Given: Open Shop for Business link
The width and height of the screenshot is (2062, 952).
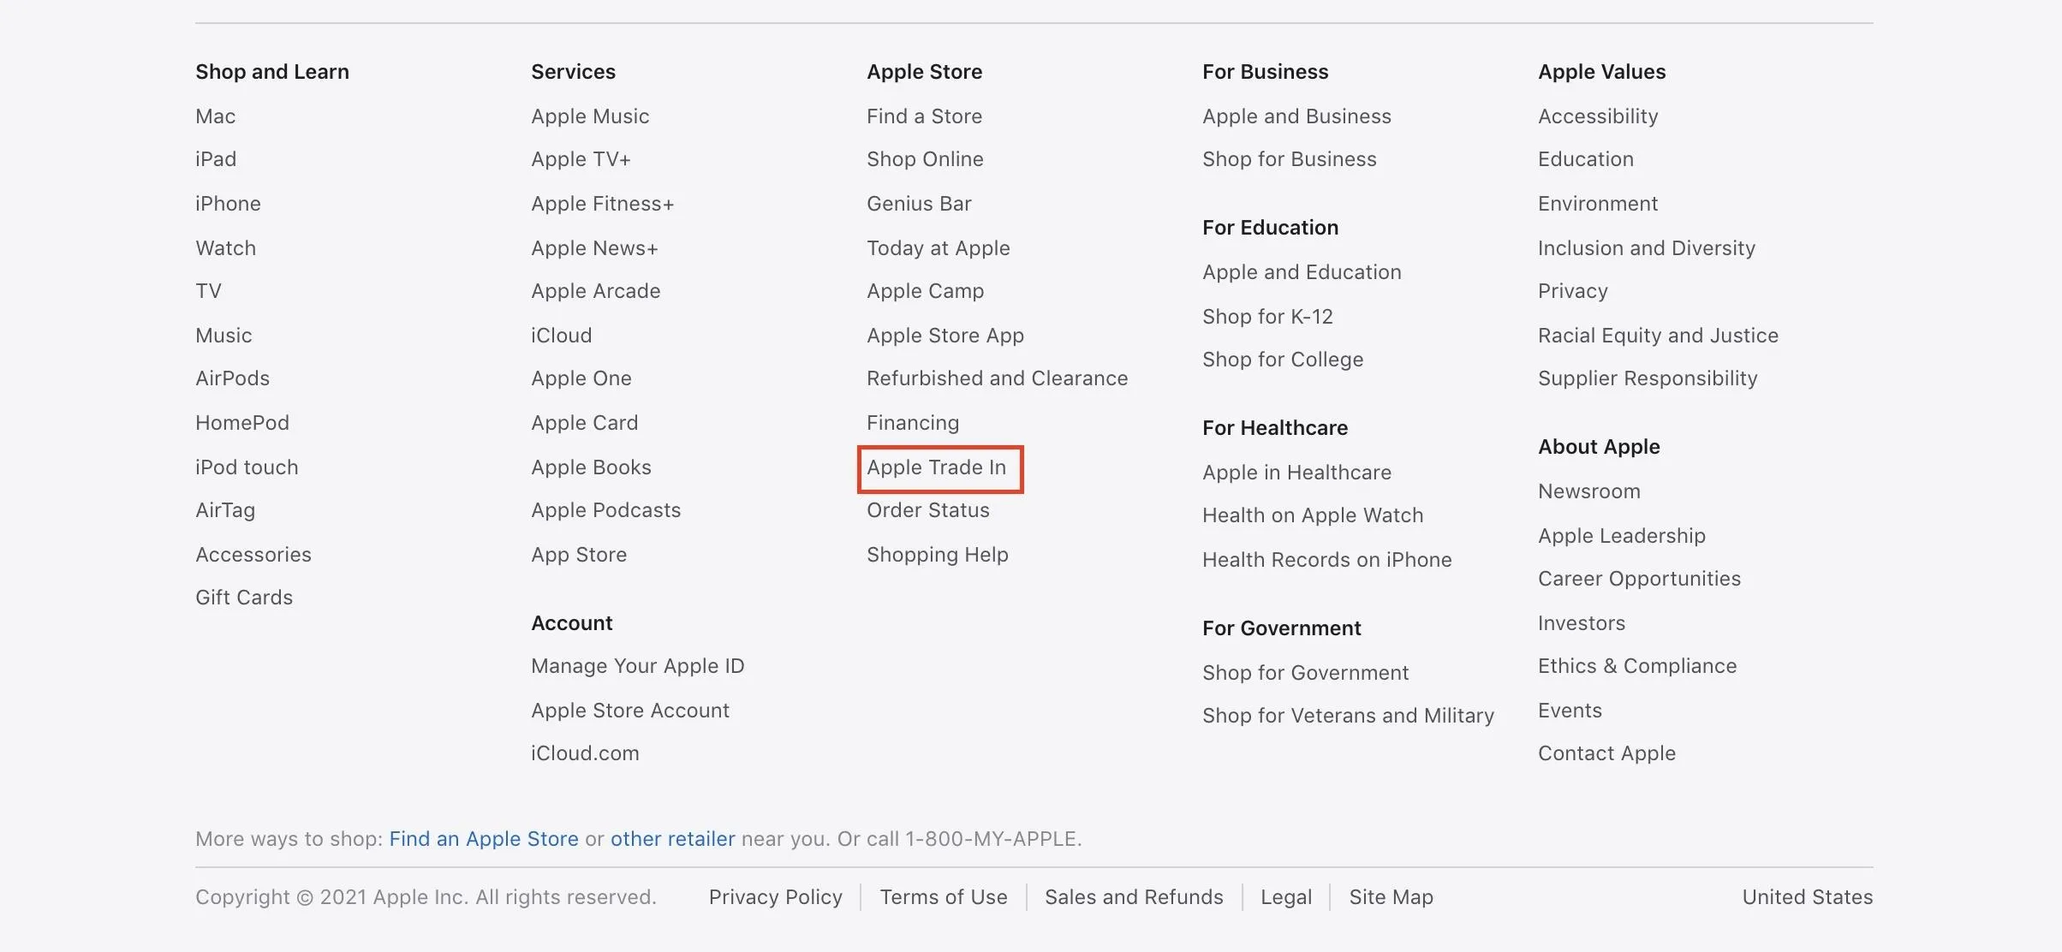Looking at the screenshot, I should [x=1290, y=159].
